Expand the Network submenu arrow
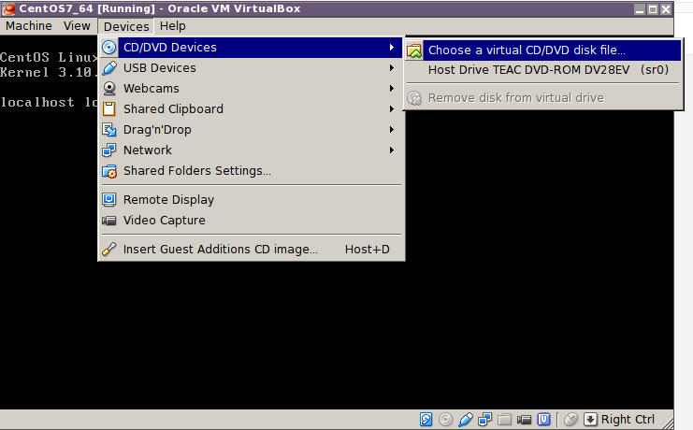The height and width of the screenshot is (430, 693). (392, 150)
